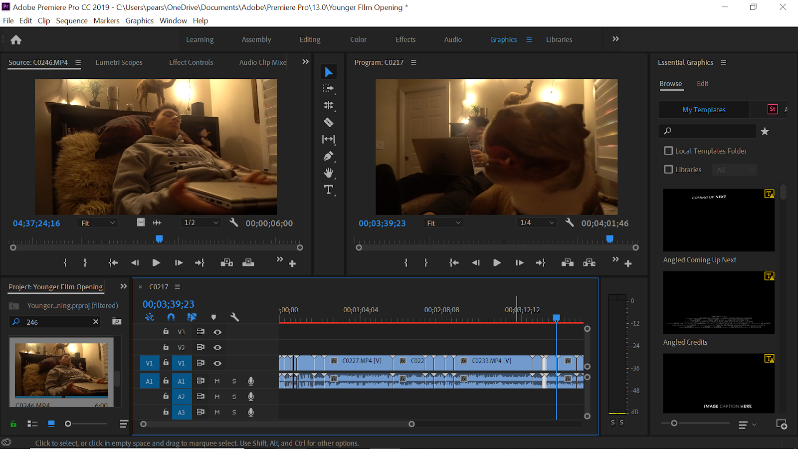Enable Local Templates Folder checkbox
798x449 pixels.
point(668,151)
